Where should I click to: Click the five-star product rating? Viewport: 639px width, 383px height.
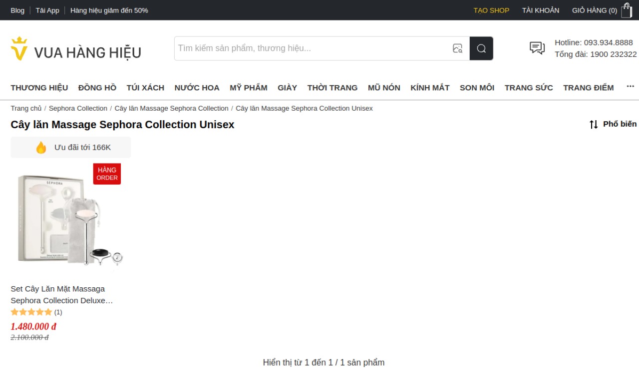(31, 312)
